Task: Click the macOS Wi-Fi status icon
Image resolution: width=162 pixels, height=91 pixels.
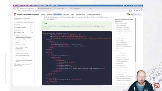Action: pyautogui.click(x=127, y=6)
